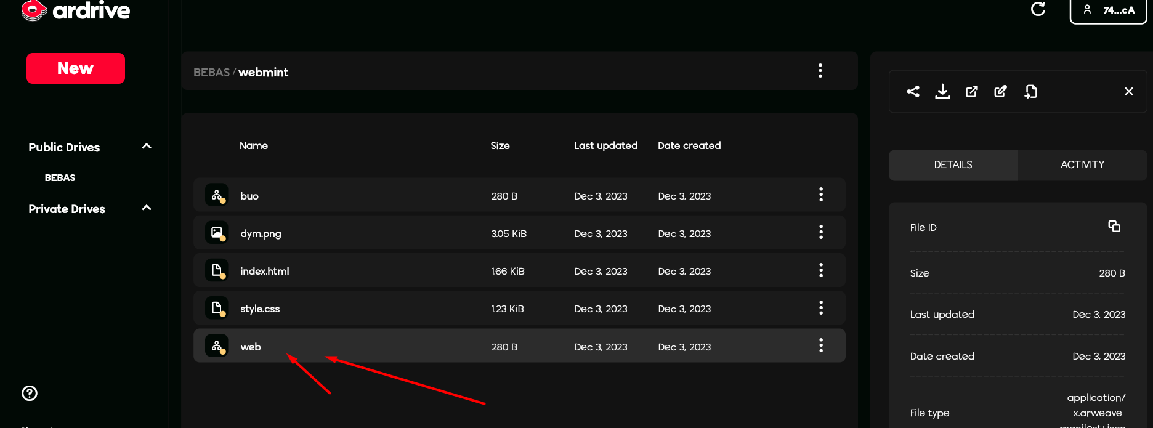This screenshot has width=1153, height=428.
Task: Open the wallet profile button 74...cA
Action: [x=1108, y=10]
